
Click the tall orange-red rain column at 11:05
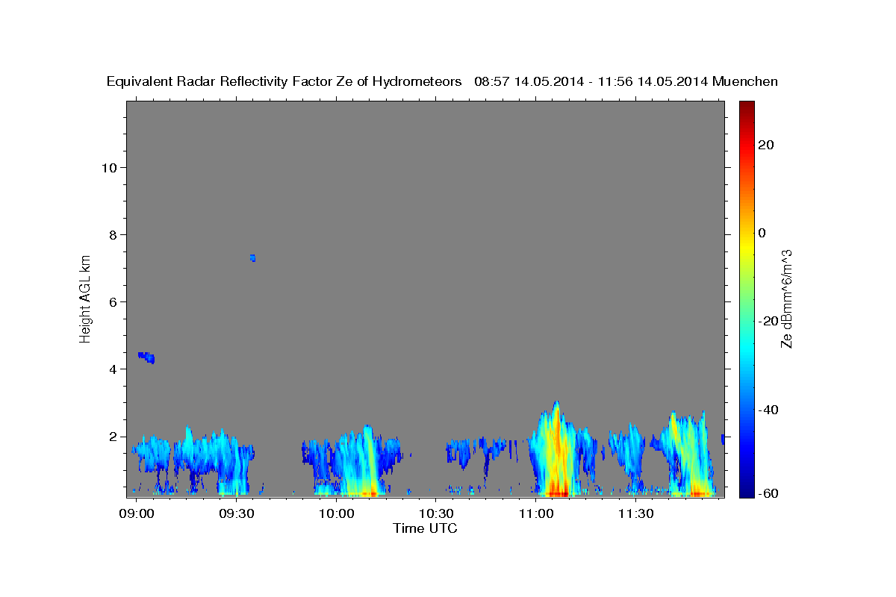tap(556, 451)
